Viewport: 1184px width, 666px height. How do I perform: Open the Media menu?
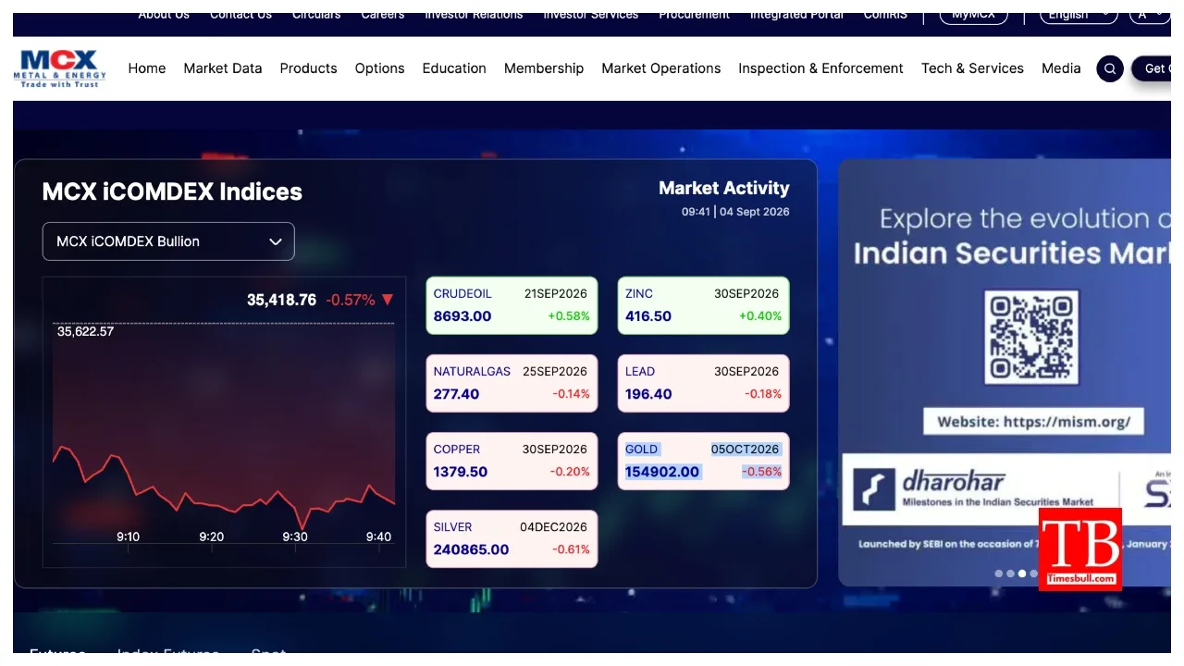[x=1061, y=68]
